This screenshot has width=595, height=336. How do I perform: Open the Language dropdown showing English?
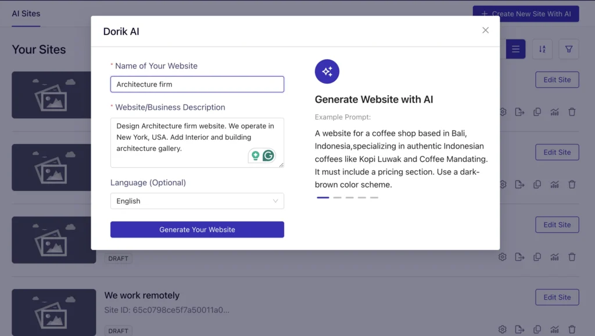tap(197, 201)
